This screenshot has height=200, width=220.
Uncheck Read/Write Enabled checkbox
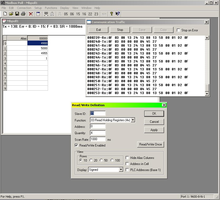coord(76,145)
